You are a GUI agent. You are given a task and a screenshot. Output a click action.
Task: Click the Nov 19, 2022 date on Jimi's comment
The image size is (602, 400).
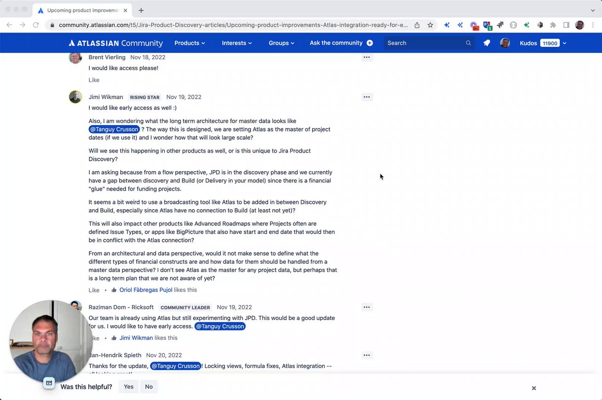(x=184, y=97)
